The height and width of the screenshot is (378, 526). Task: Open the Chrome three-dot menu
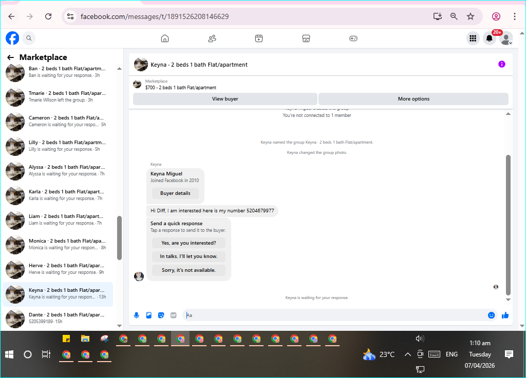[515, 16]
